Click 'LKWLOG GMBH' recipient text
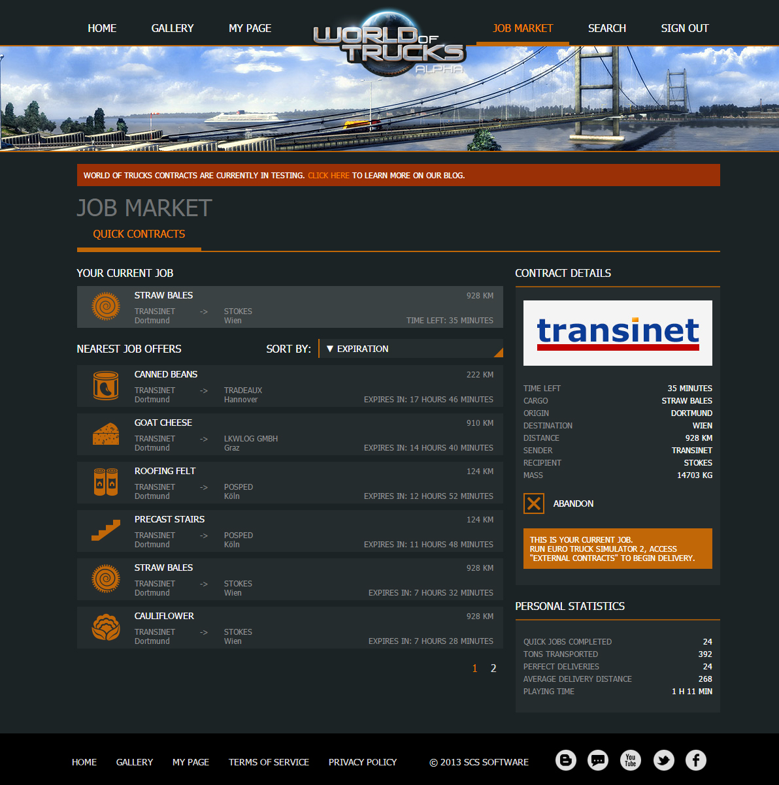 tap(251, 439)
